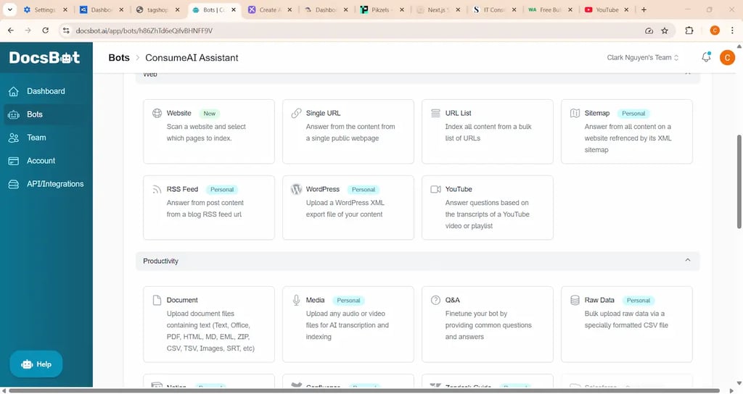Select the Single URL link icon

click(x=296, y=114)
